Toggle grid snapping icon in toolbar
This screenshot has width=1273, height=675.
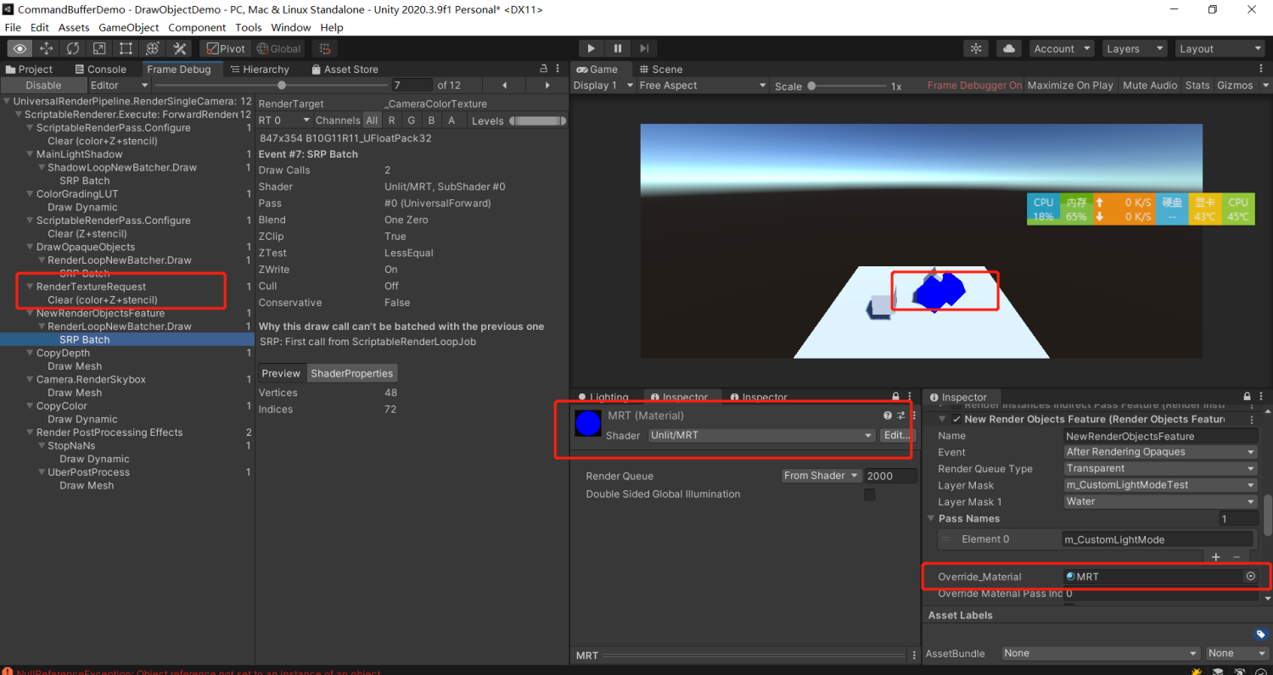324,48
